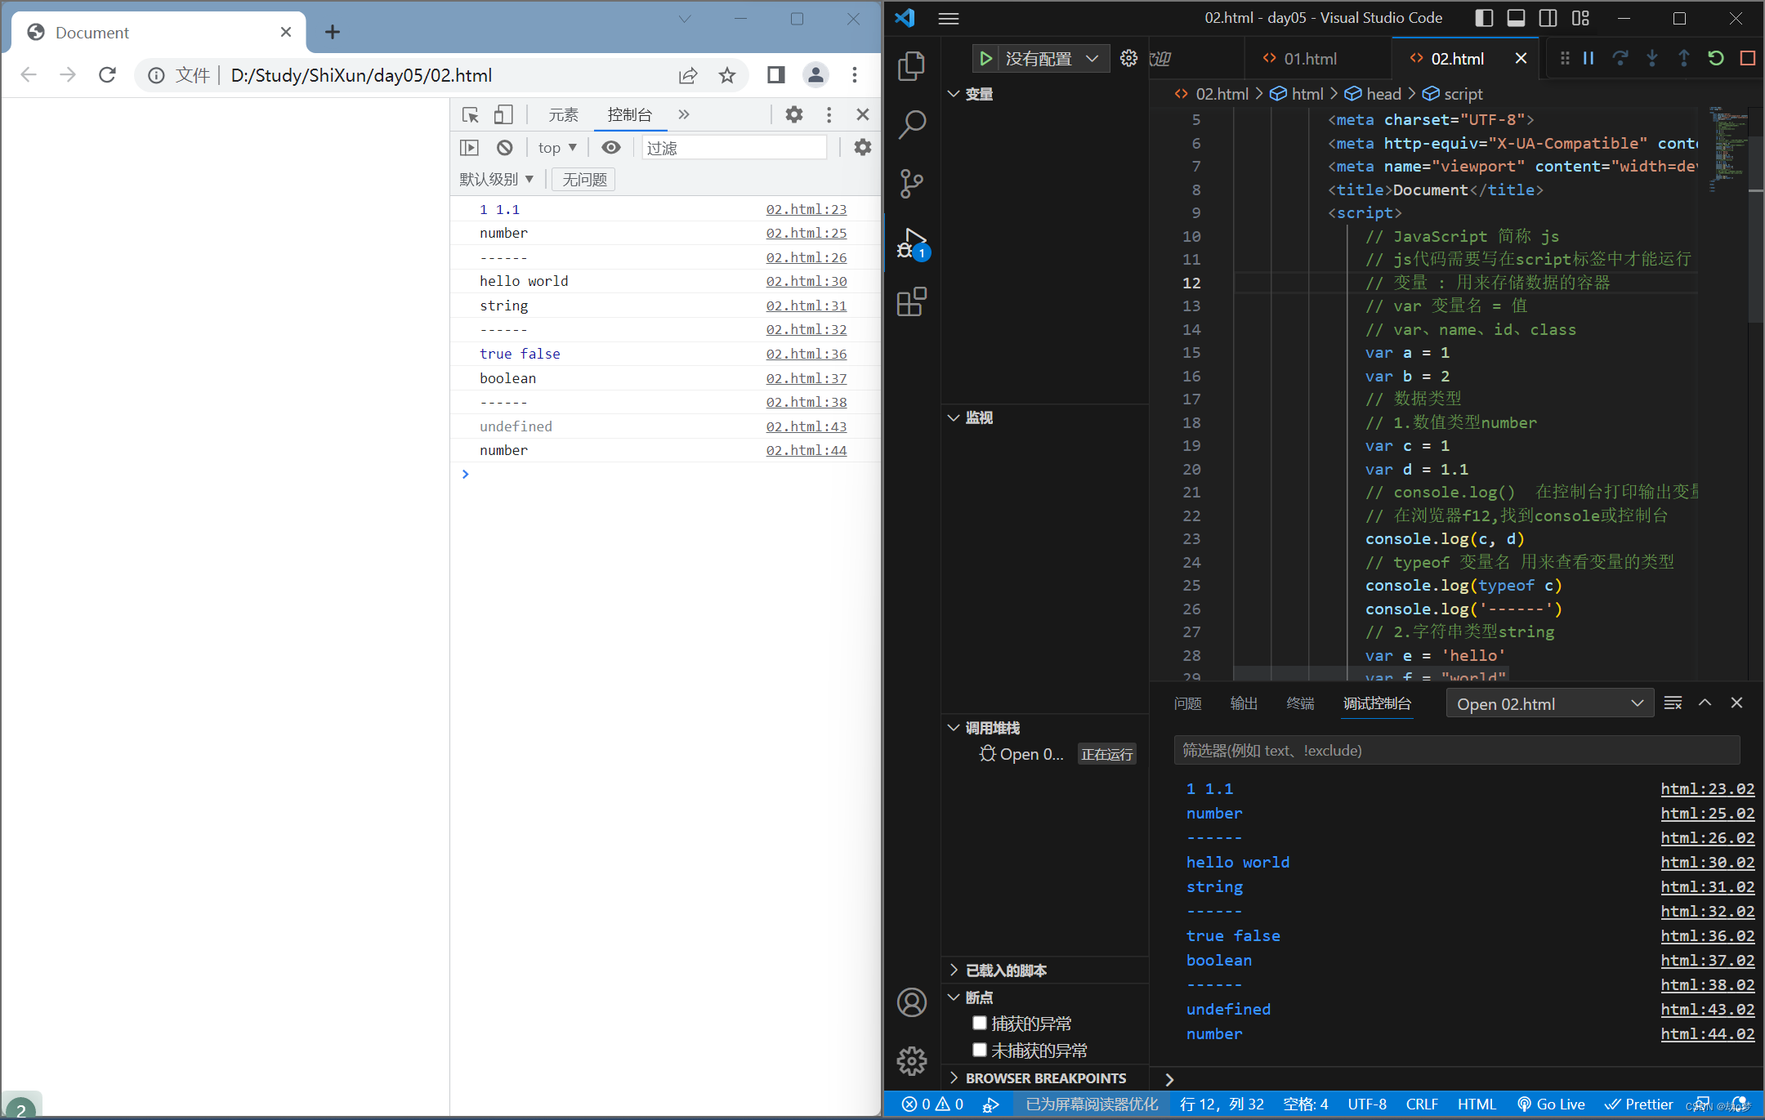Enable the 未捕获的异常 checkbox
Viewport: 1765px width, 1120px height.
pyautogui.click(x=980, y=1050)
